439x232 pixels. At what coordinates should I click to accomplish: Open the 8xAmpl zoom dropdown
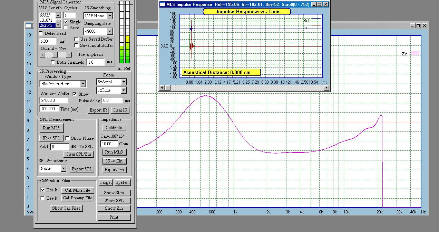pyautogui.click(x=124, y=82)
